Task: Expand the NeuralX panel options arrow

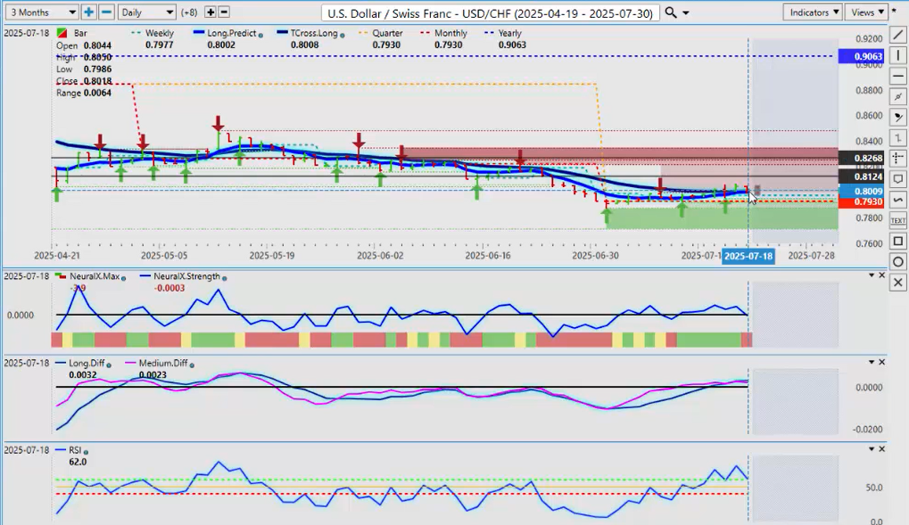Action: tap(872, 275)
